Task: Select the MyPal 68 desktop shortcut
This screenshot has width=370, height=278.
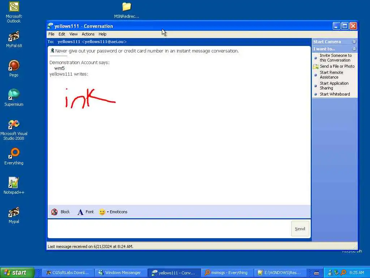Action: pyautogui.click(x=14, y=39)
